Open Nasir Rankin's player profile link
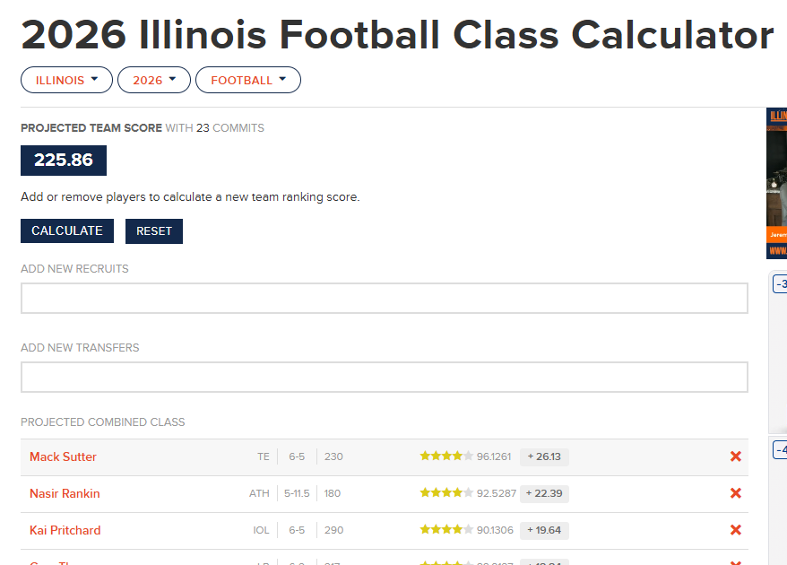The image size is (787, 565). pyautogui.click(x=65, y=493)
